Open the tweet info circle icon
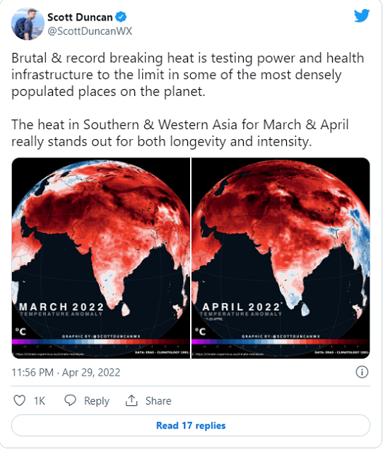The width and height of the screenshot is (383, 449). (362, 372)
